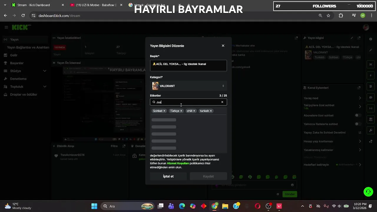Viewport: 377px width, 212px height.
Task: Remove the turkish tag chip
Action: [211, 111]
